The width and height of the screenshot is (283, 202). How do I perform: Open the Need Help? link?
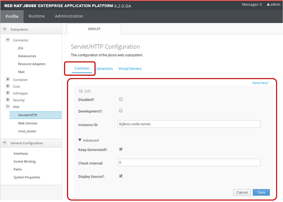coord(262,83)
